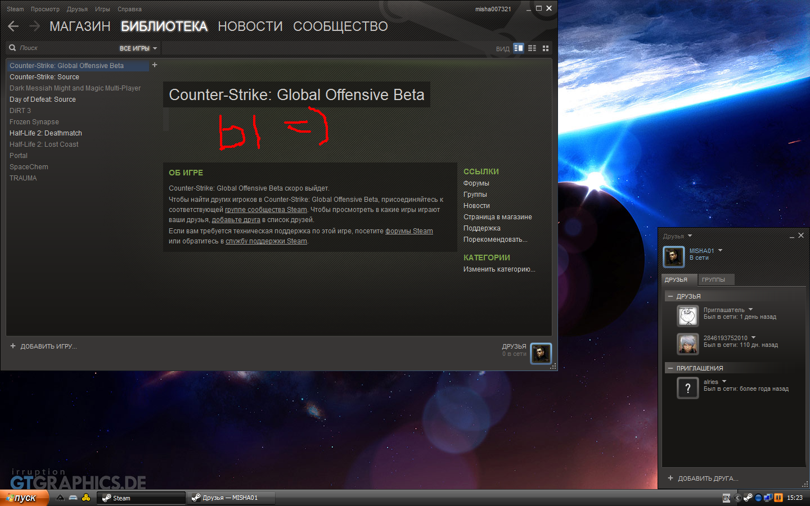Switch library to grid view
Screen dimensions: 810x506
pos(546,48)
